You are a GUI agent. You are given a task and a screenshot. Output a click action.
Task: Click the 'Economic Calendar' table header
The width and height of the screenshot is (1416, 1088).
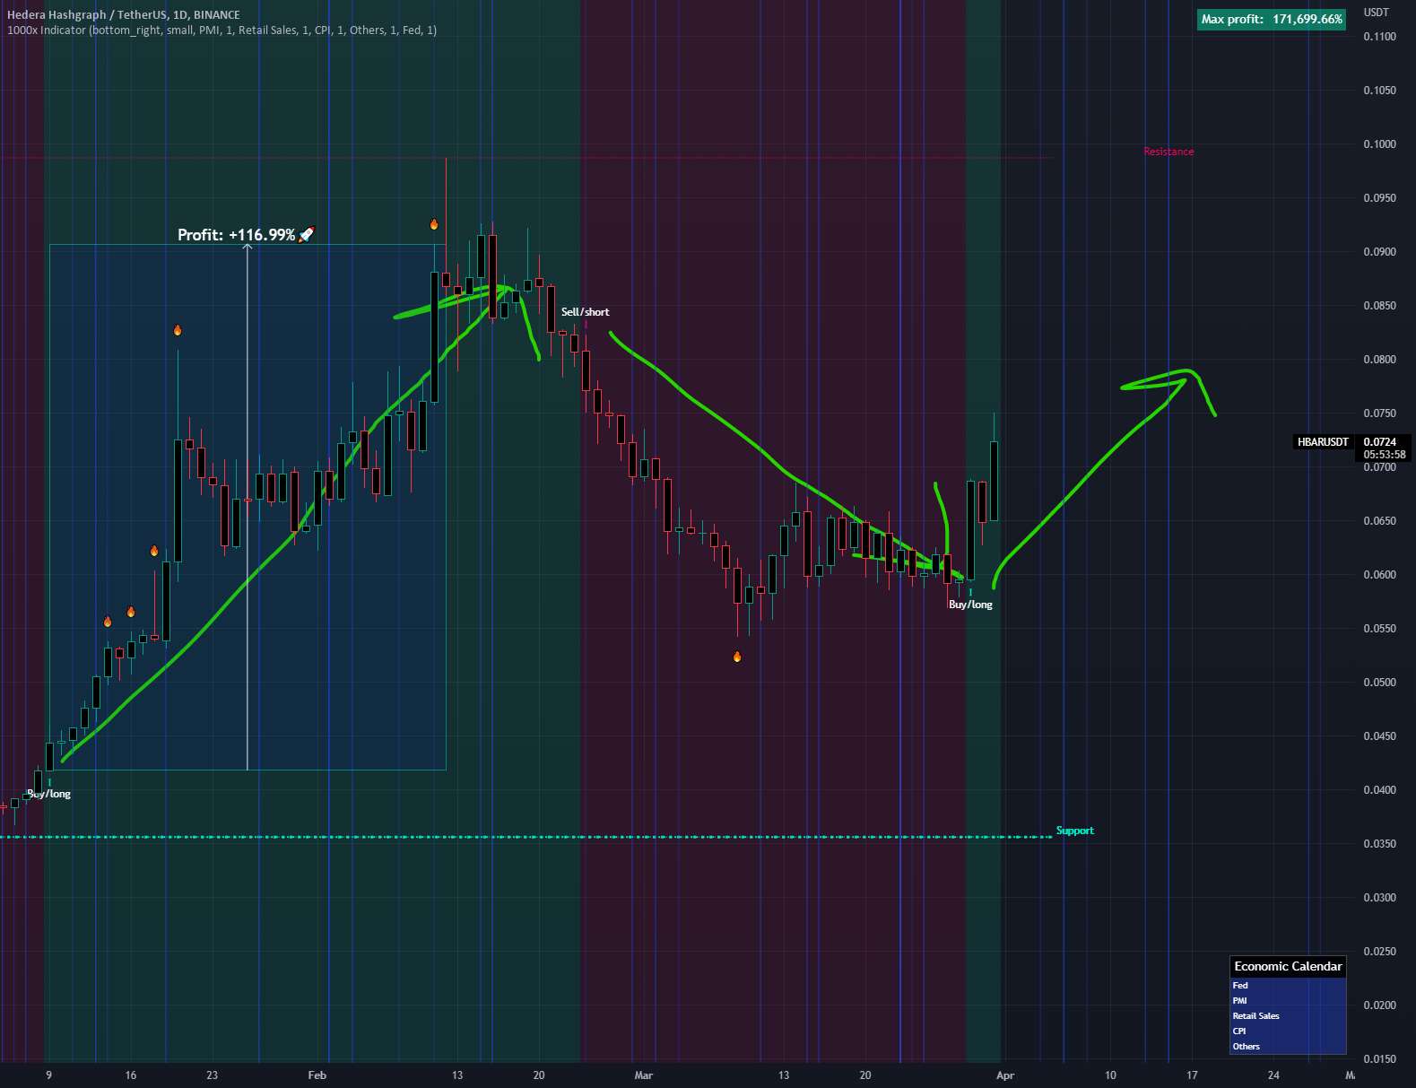[1288, 966]
